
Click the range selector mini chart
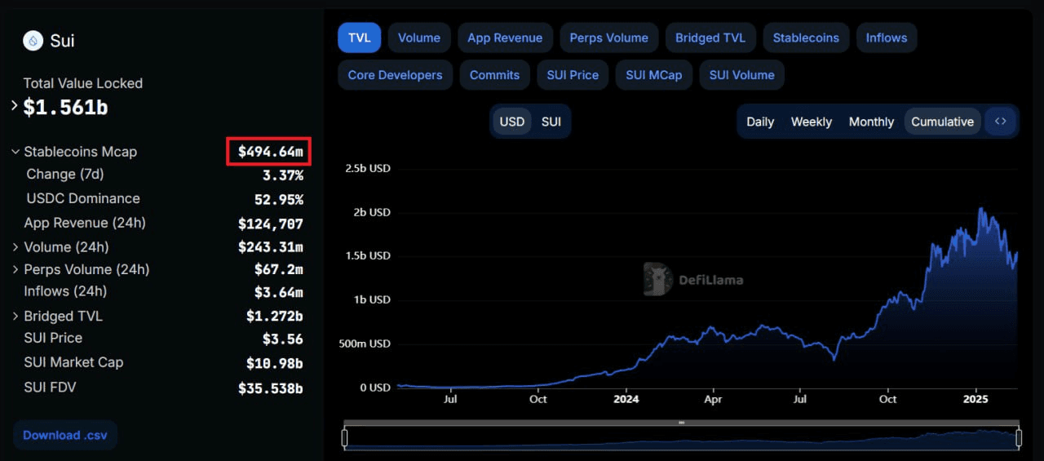[x=682, y=438]
